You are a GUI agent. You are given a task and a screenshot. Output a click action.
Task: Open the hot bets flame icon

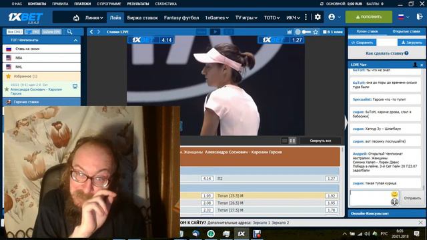pos(76,18)
